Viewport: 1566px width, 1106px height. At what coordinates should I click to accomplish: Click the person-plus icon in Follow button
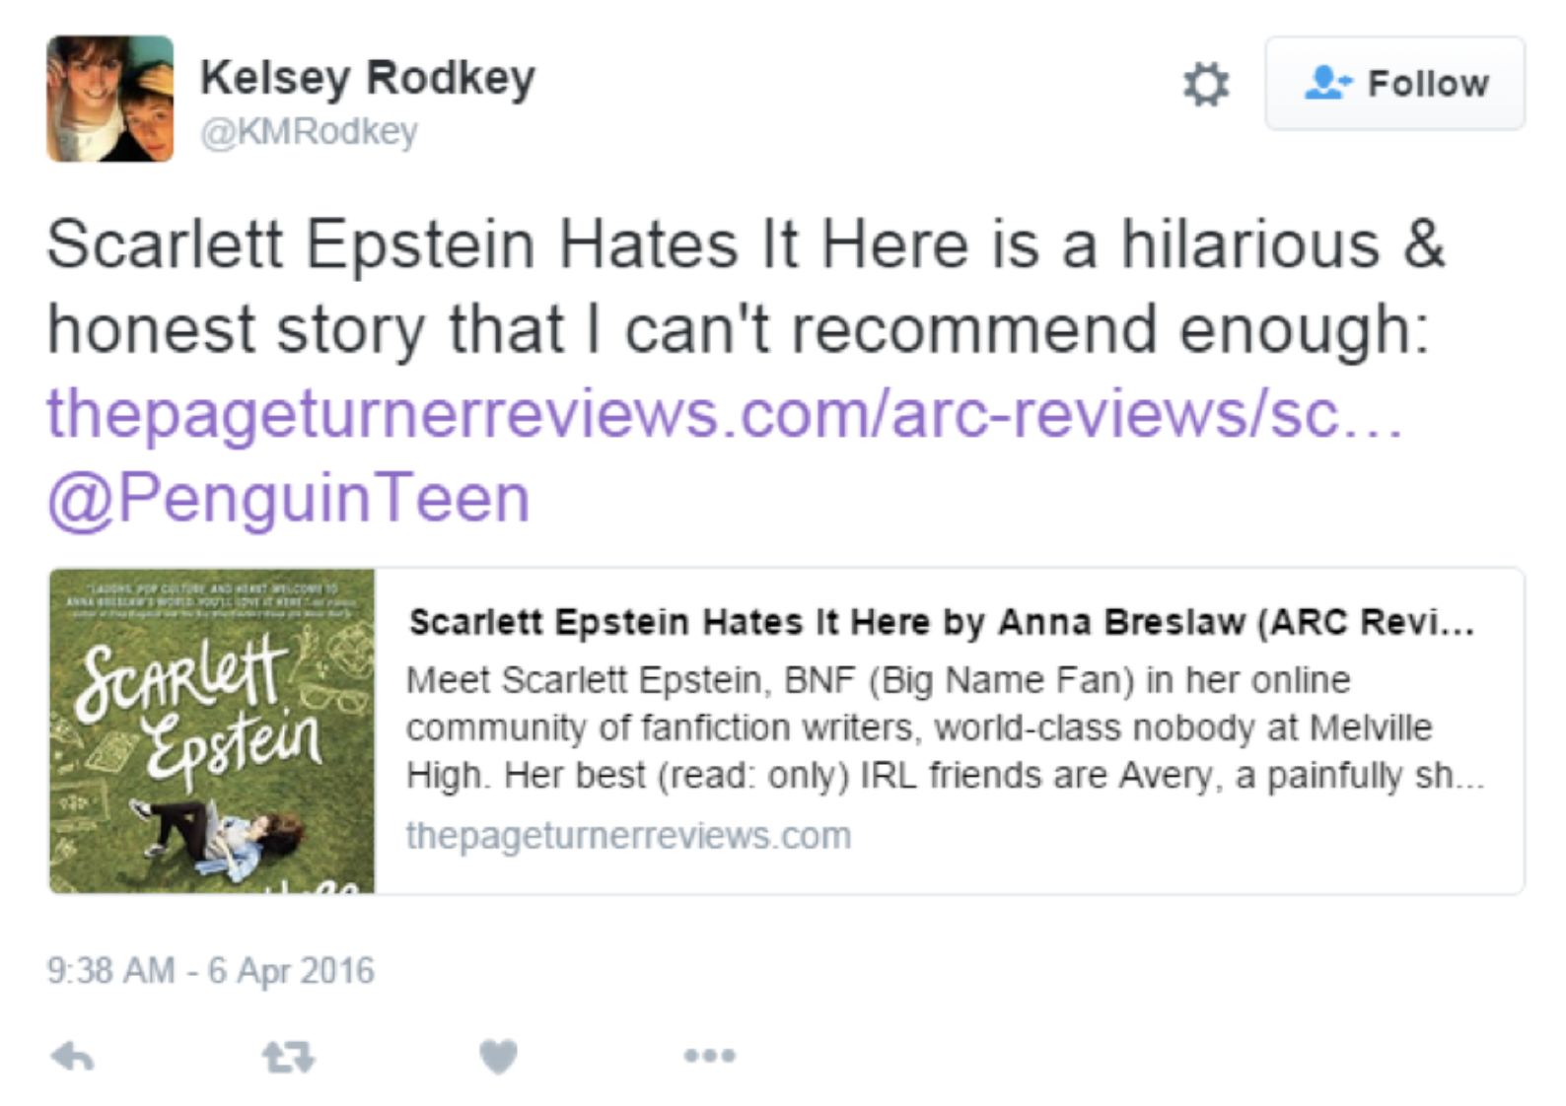tap(1326, 83)
